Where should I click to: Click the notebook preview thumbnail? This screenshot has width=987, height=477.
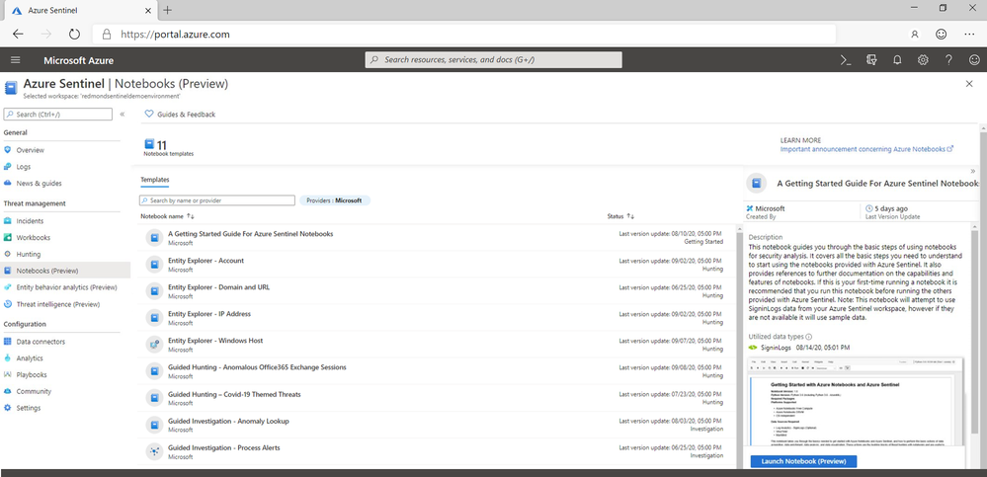click(x=856, y=402)
